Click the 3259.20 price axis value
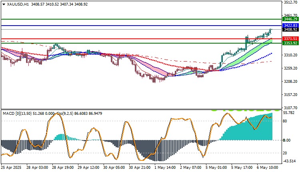Viewport: 300px width, 172px height. [x=290, y=68]
